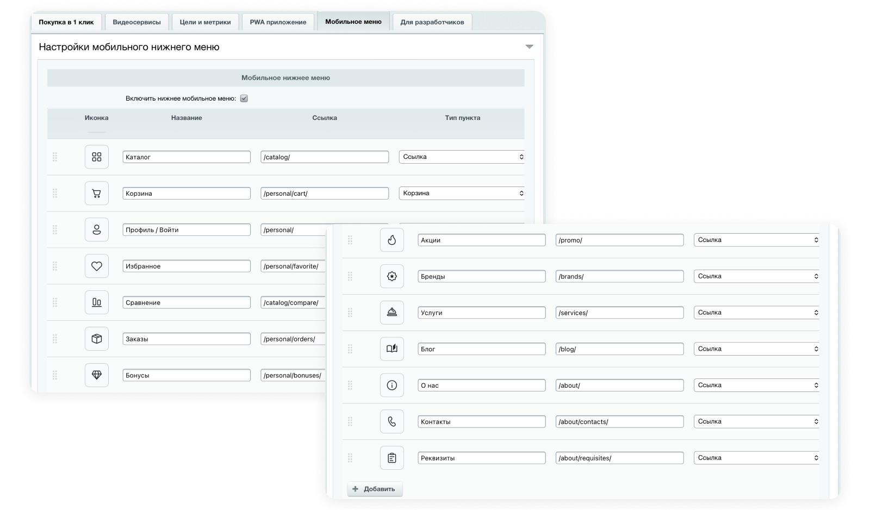The width and height of the screenshot is (870, 510).
Task: Open the Тип пункта dropdown for Каталог
Action: click(462, 157)
